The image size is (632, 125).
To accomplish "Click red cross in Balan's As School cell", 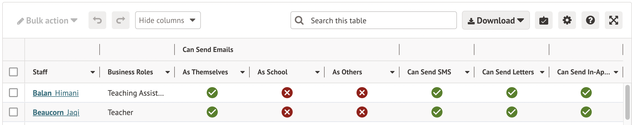I will [x=287, y=93].
